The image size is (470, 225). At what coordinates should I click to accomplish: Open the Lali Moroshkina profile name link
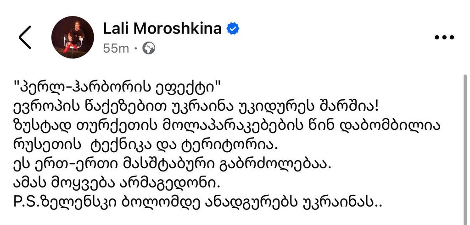(162, 28)
